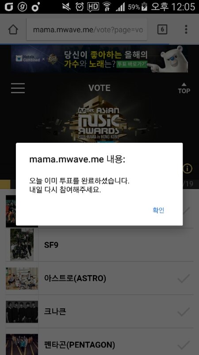Viewport: 199px width, 355px height.
Task: Open the Hotels Combined advertisement banner
Action: pyautogui.click(x=99, y=59)
